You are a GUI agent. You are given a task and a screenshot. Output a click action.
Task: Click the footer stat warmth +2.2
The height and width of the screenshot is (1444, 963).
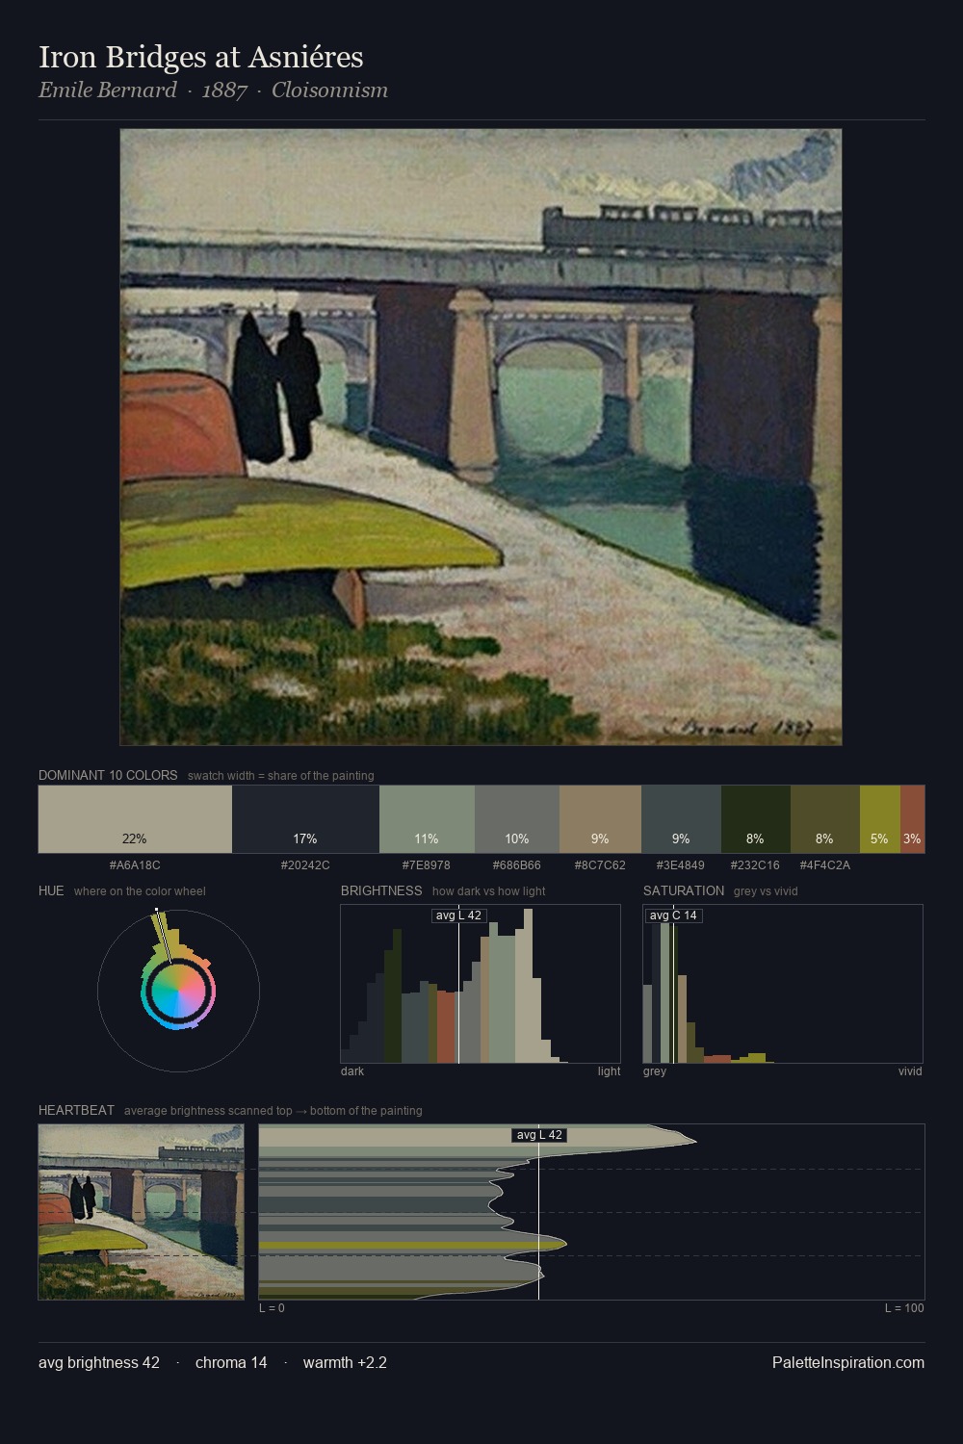pyautogui.click(x=345, y=1362)
